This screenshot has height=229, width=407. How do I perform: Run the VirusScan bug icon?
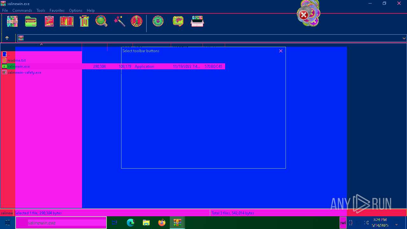(x=158, y=22)
